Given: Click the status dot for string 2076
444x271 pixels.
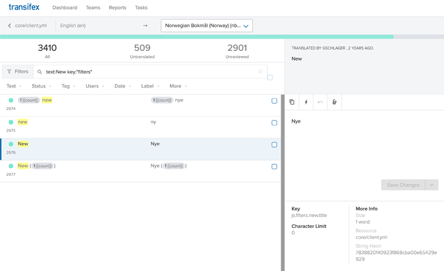Looking at the screenshot, I should pyautogui.click(x=11, y=144).
